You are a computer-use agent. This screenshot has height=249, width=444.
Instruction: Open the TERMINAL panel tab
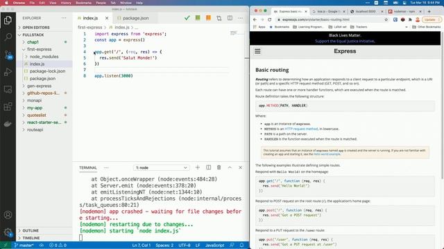88,167
